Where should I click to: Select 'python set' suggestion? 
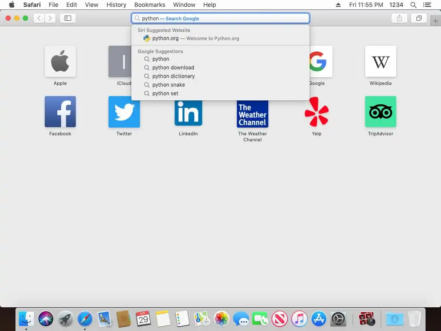220,94
